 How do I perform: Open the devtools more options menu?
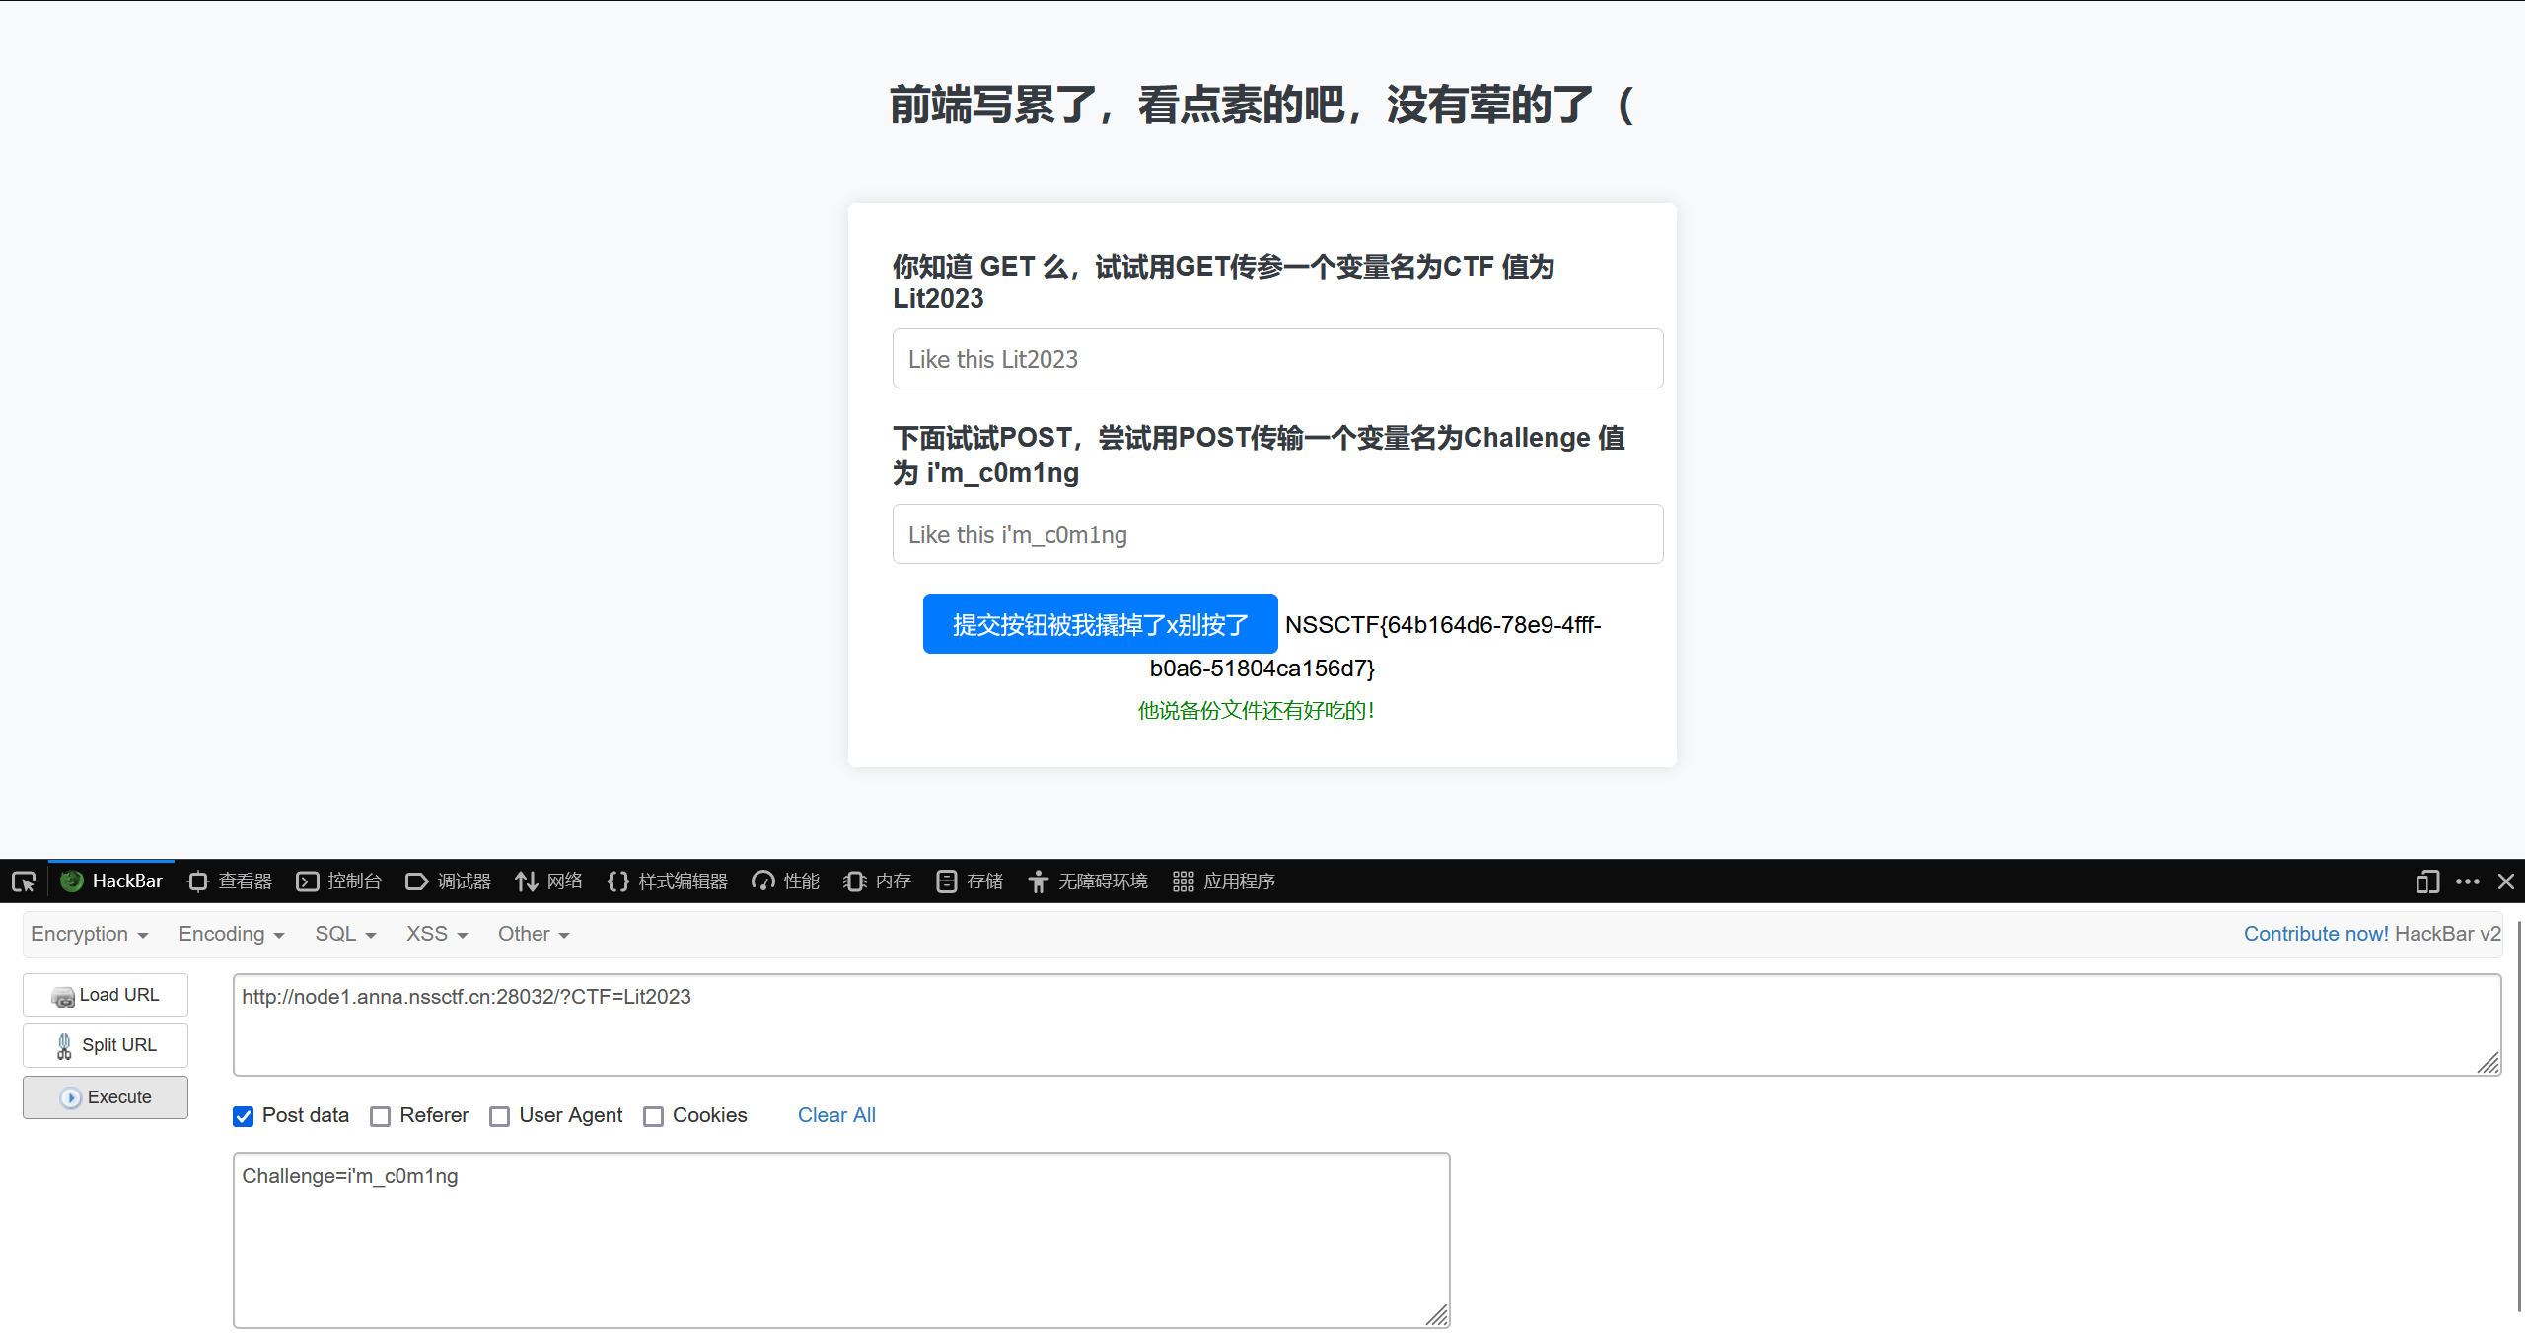(x=2468, y=881)
